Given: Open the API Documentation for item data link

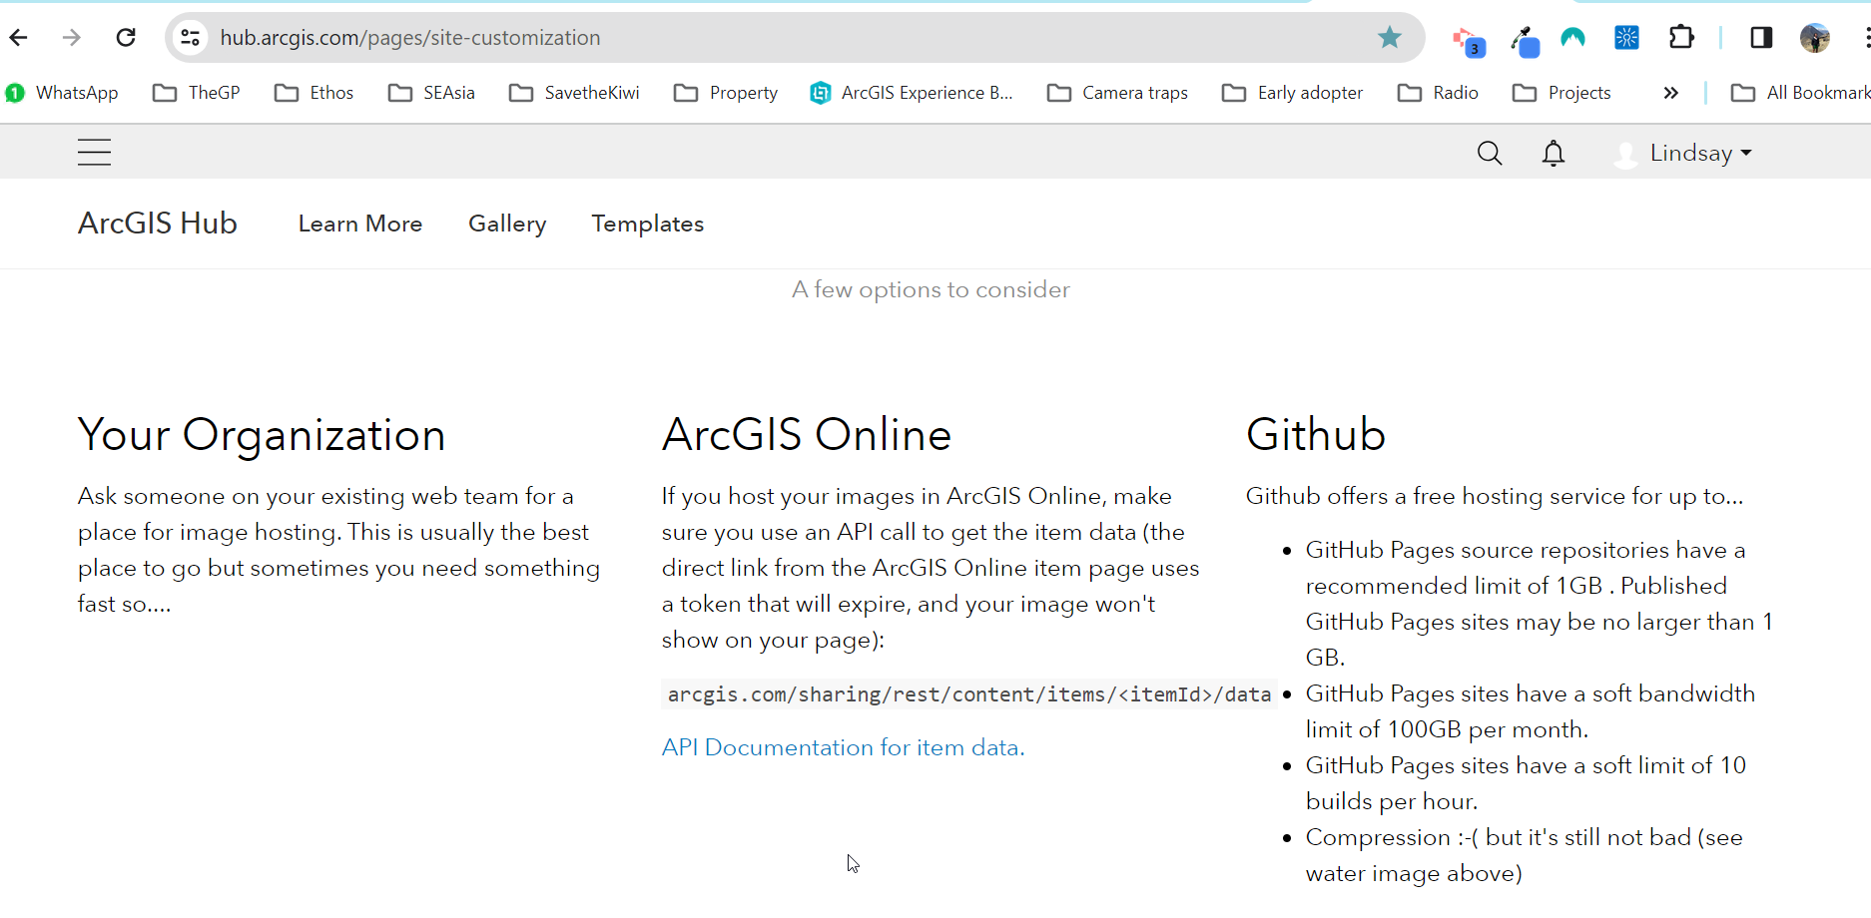Looking at the screenshot, I should [x=843, y=747].
